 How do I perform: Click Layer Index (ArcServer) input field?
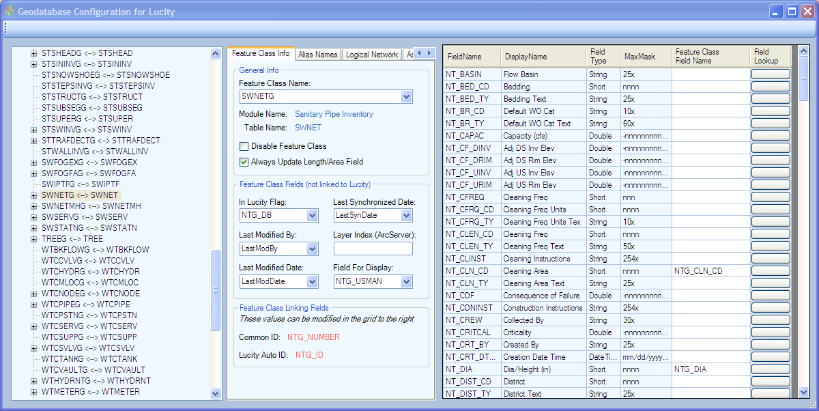click(373, 249)
